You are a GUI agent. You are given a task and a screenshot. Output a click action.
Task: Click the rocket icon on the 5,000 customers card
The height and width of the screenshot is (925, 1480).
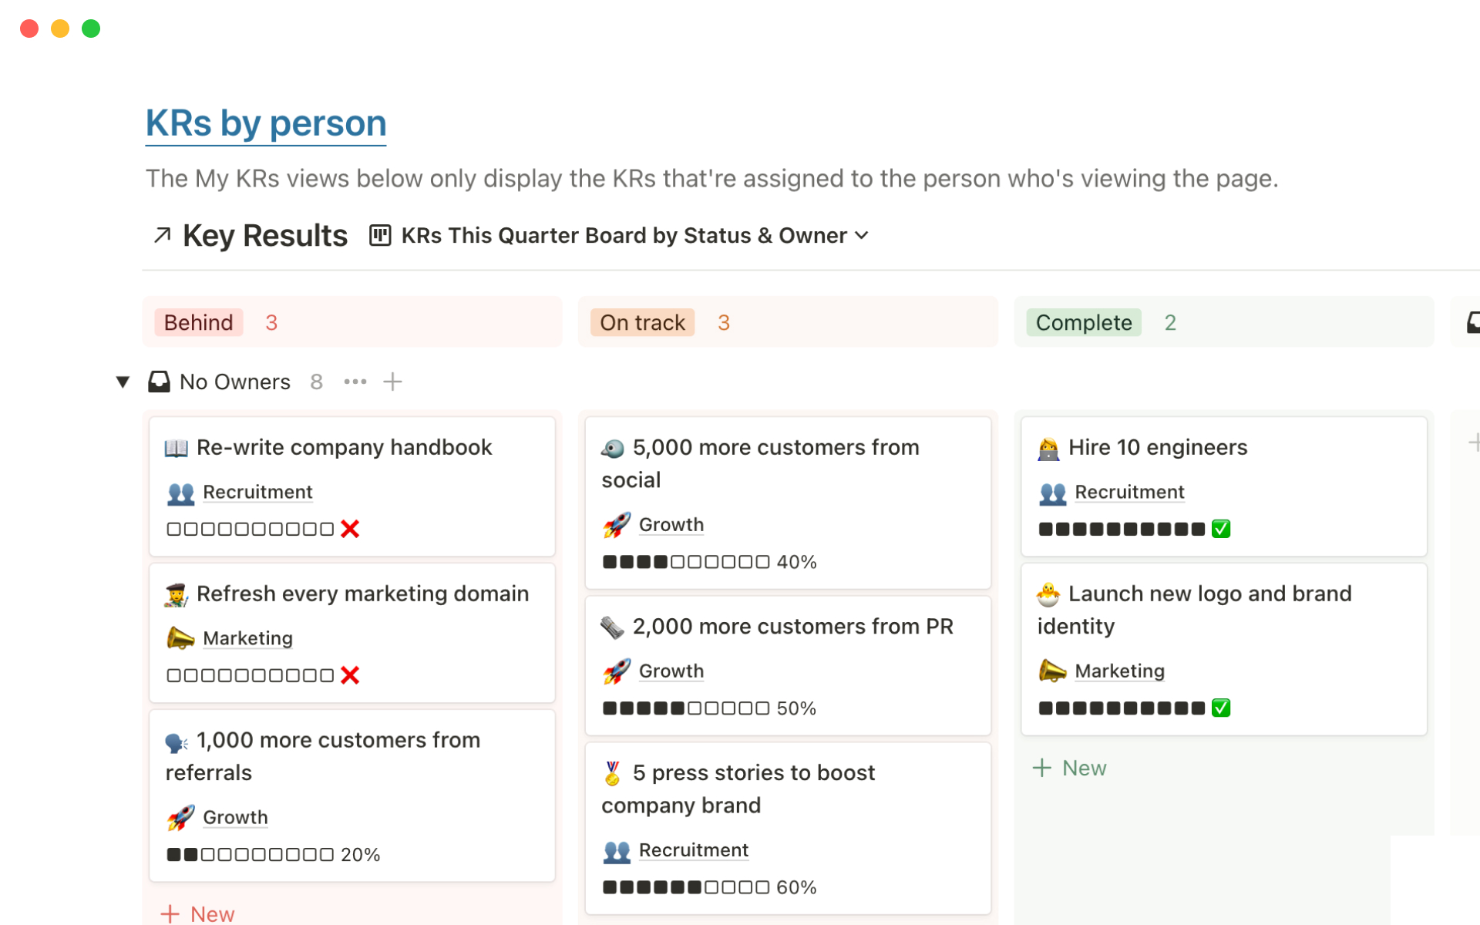coord(617,525)
